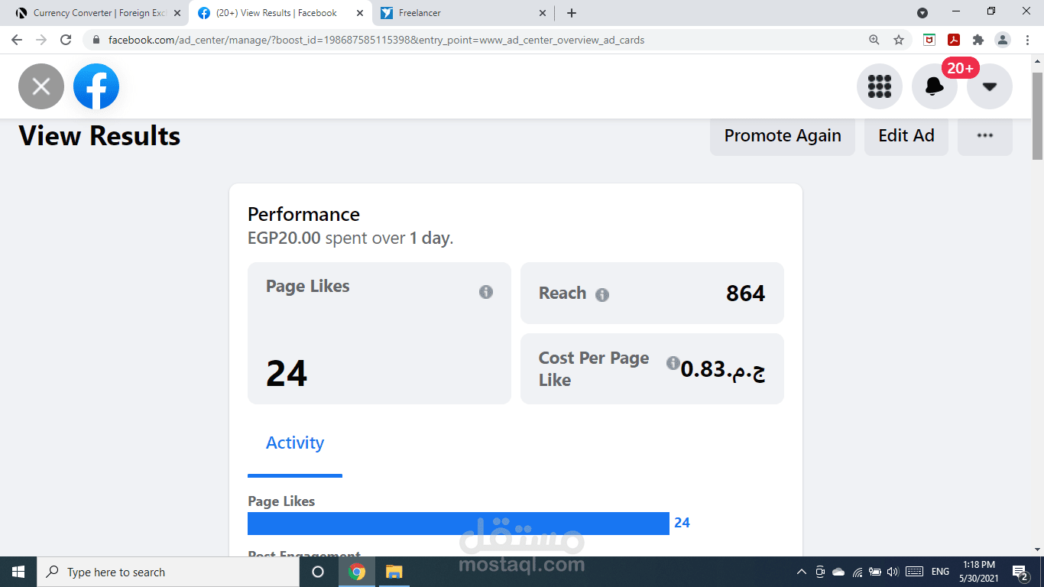Viewport: 1044px width, 587px height.
Task: Switch the ENG input language indicator
Action: tap(940, 572)
